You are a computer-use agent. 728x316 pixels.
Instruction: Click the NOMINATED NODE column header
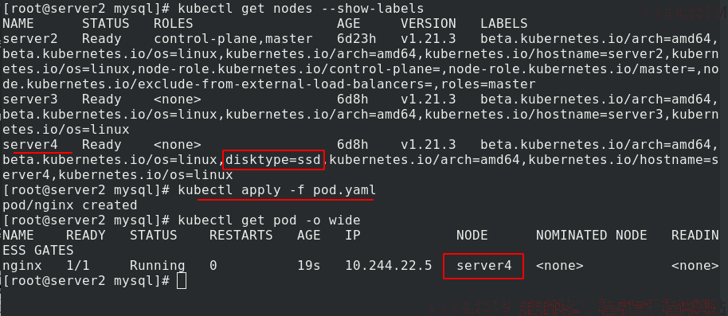tap(592, 236)
